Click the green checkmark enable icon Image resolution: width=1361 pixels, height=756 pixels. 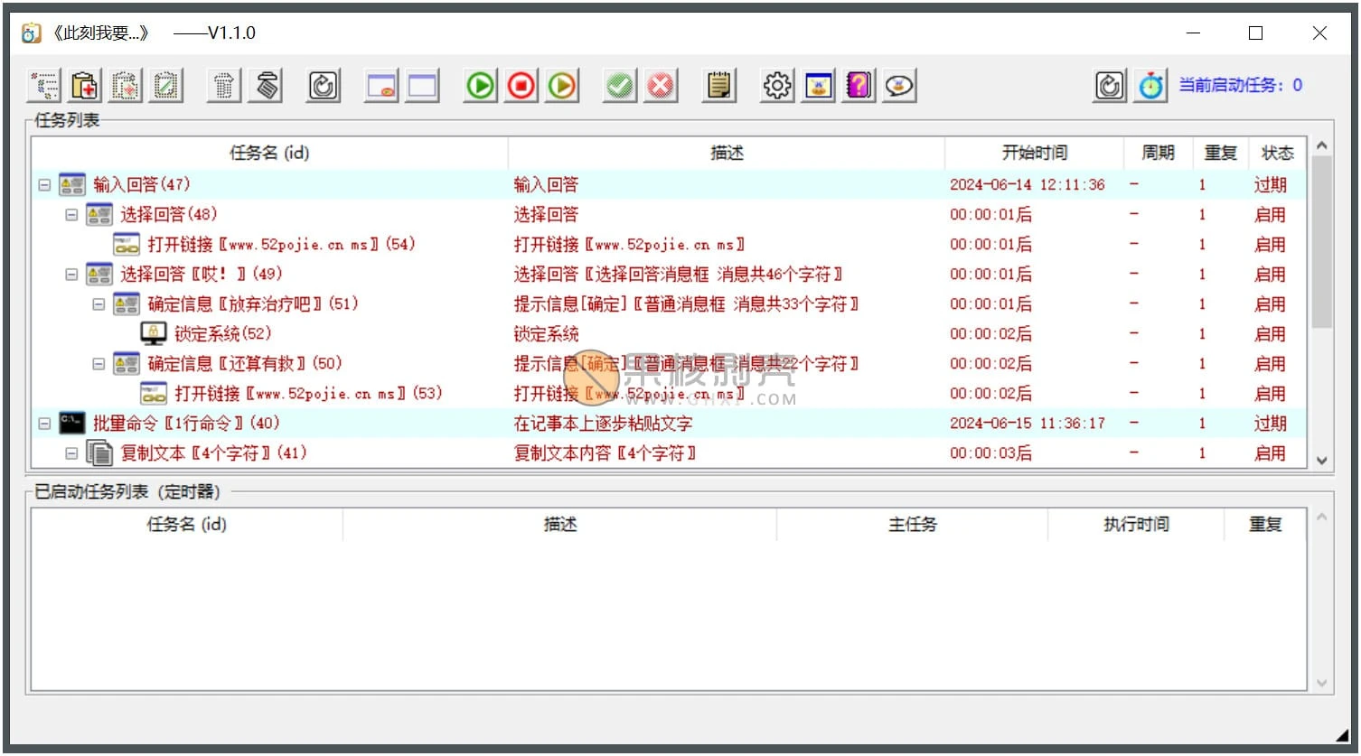[x=620, y=86]
